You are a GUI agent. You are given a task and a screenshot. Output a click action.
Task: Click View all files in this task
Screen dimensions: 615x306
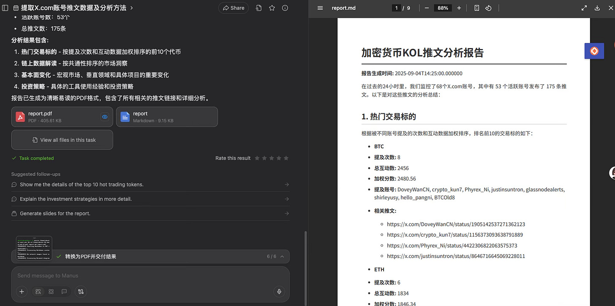coord(62,140)
